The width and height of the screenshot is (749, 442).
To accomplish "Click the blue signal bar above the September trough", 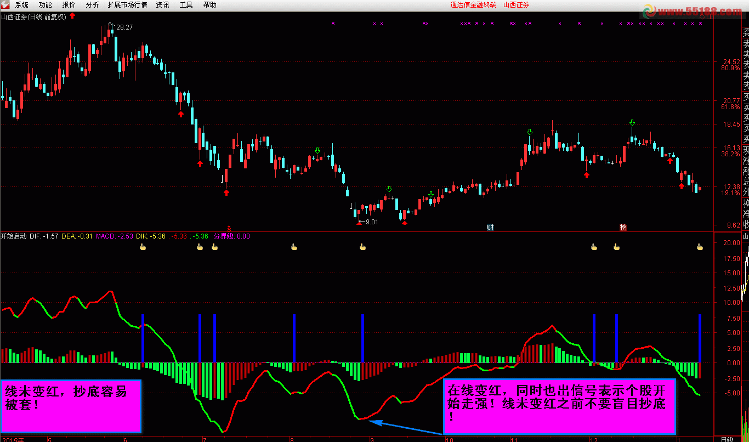I will (362, 338).
